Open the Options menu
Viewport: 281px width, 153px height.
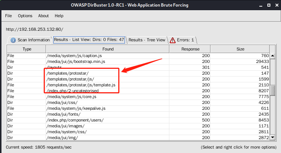tap(25, 16)
